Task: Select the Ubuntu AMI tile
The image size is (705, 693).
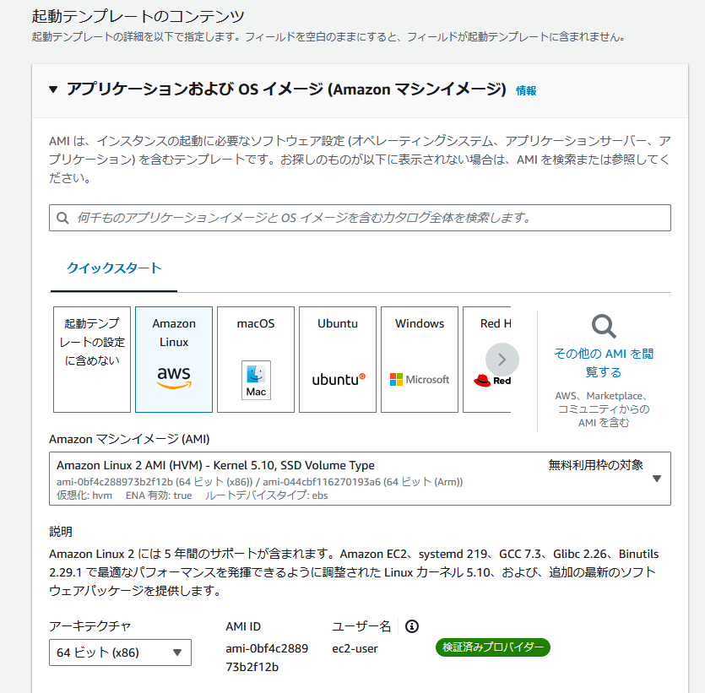Action: pos(338,360)
